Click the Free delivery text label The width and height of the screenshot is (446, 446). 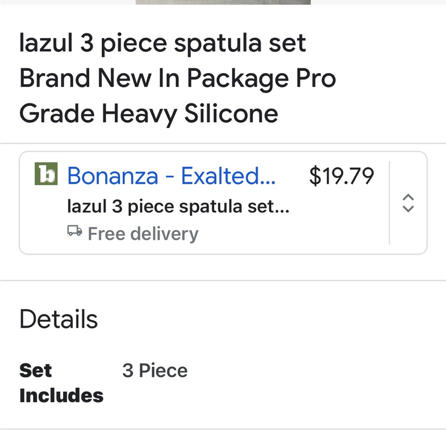(143, 233)
